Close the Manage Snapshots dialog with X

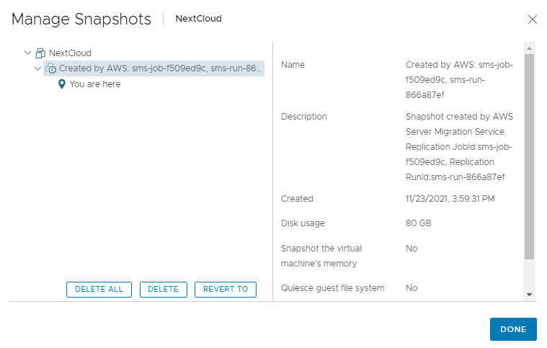(533, 19)
